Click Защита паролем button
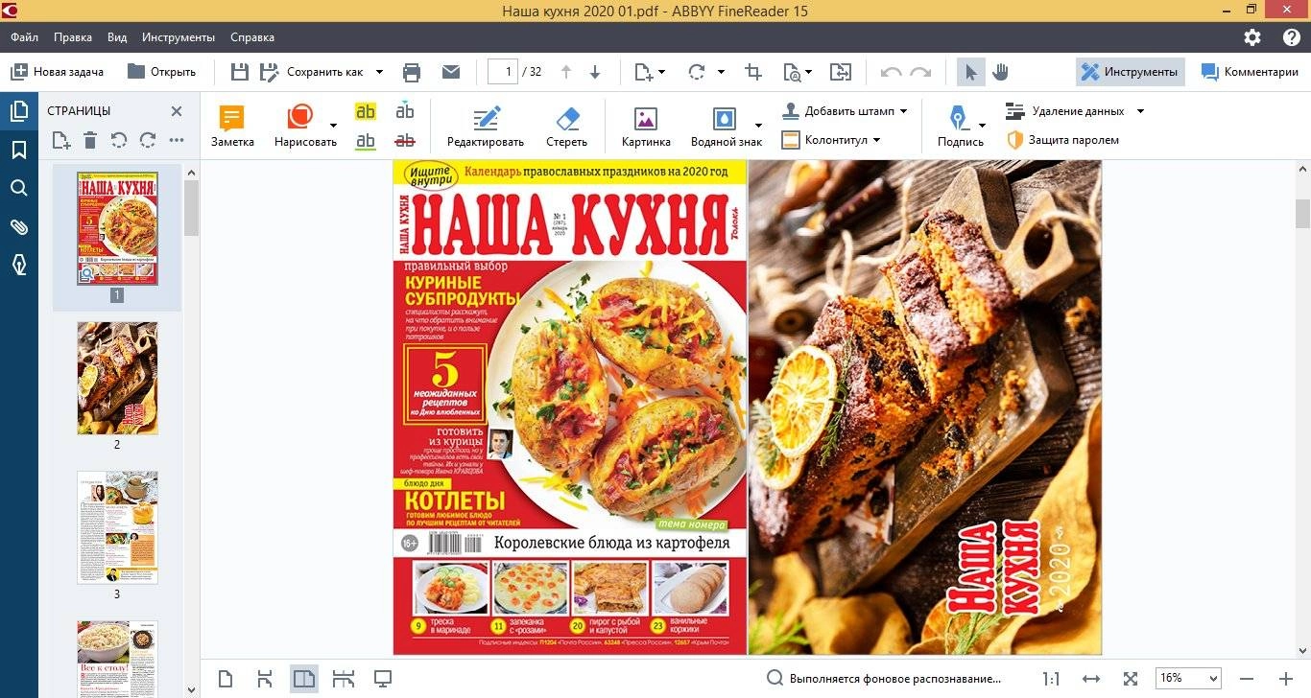This screenshot has height=698, width=1311. click(x=1062, y=140)
